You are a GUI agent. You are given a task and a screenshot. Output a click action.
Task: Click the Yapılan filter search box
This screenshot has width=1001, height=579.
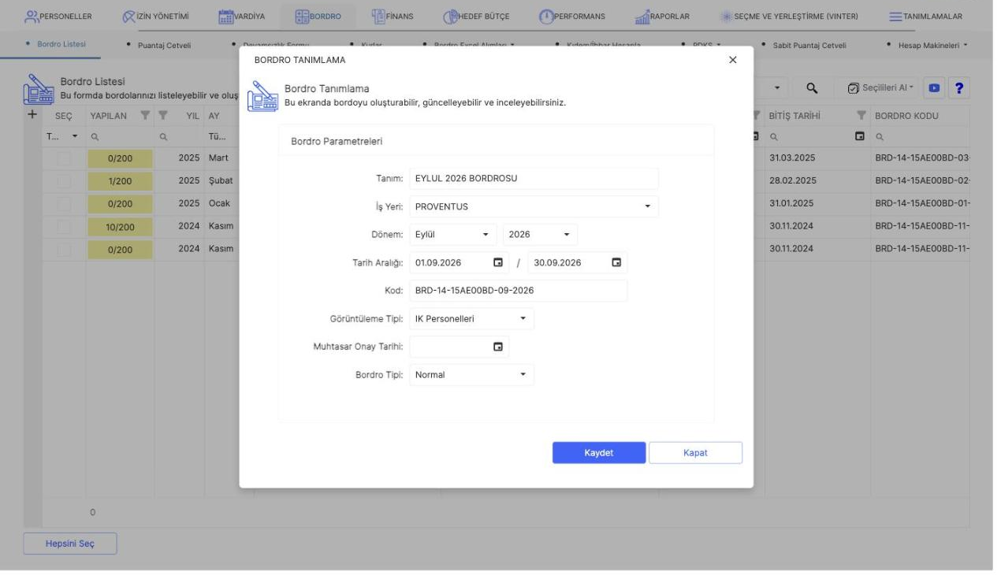120,135
